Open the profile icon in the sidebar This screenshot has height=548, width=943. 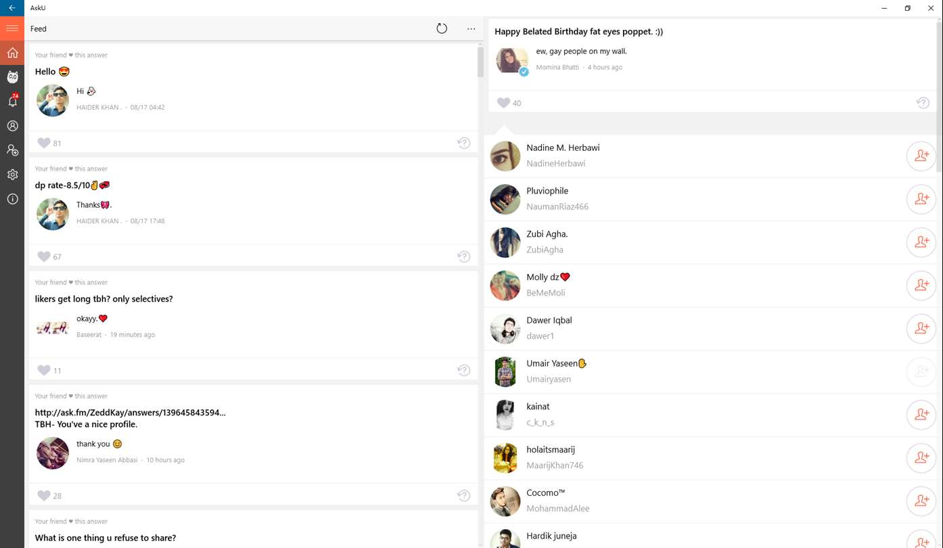[12, 126]
